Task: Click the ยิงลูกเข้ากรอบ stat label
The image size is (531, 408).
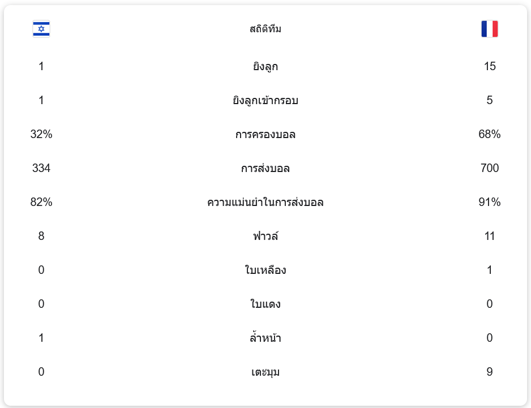Action: (x=265, y=101)
